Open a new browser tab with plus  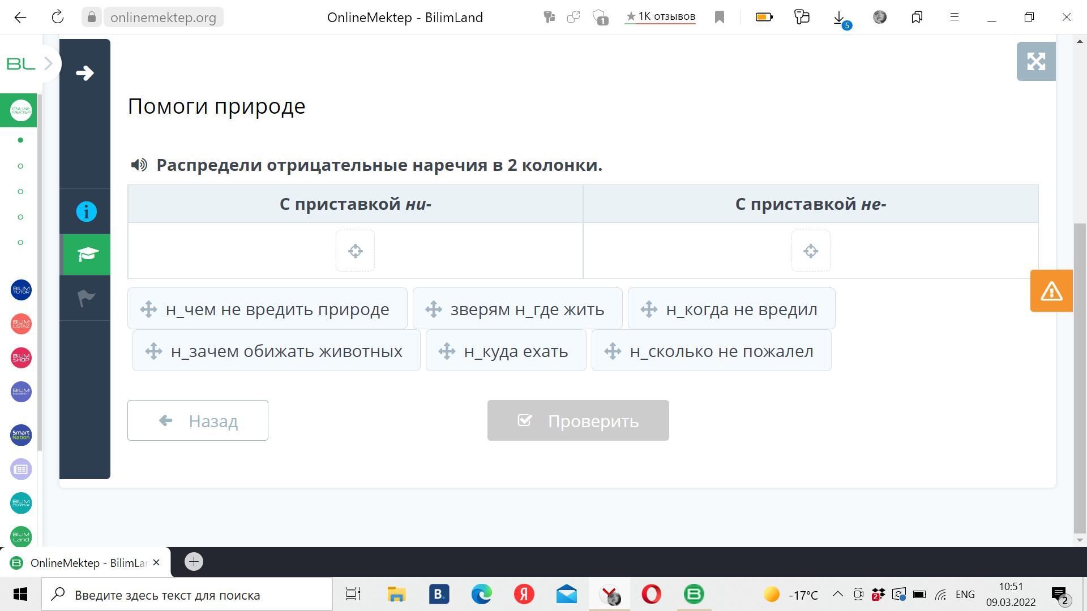[194, 562]
